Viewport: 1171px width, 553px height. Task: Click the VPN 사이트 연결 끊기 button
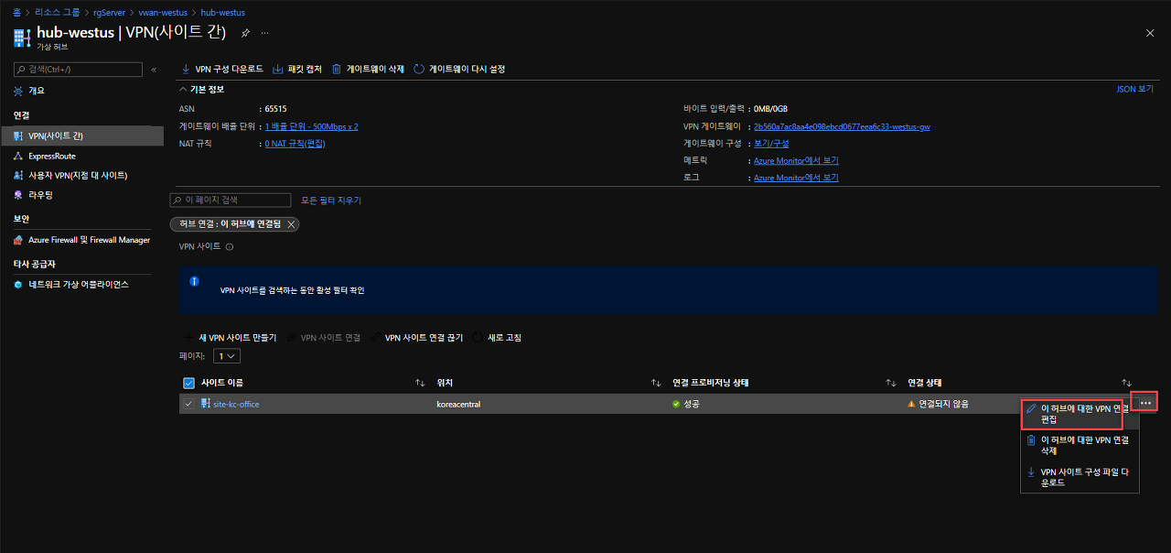(x=416, y=337)
